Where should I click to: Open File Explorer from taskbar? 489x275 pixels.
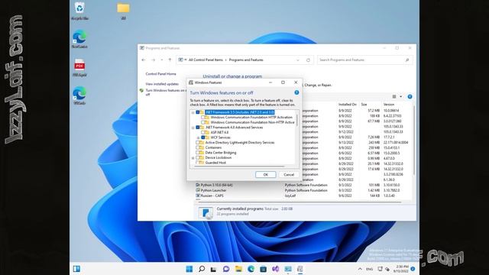[x=238, y=269]
